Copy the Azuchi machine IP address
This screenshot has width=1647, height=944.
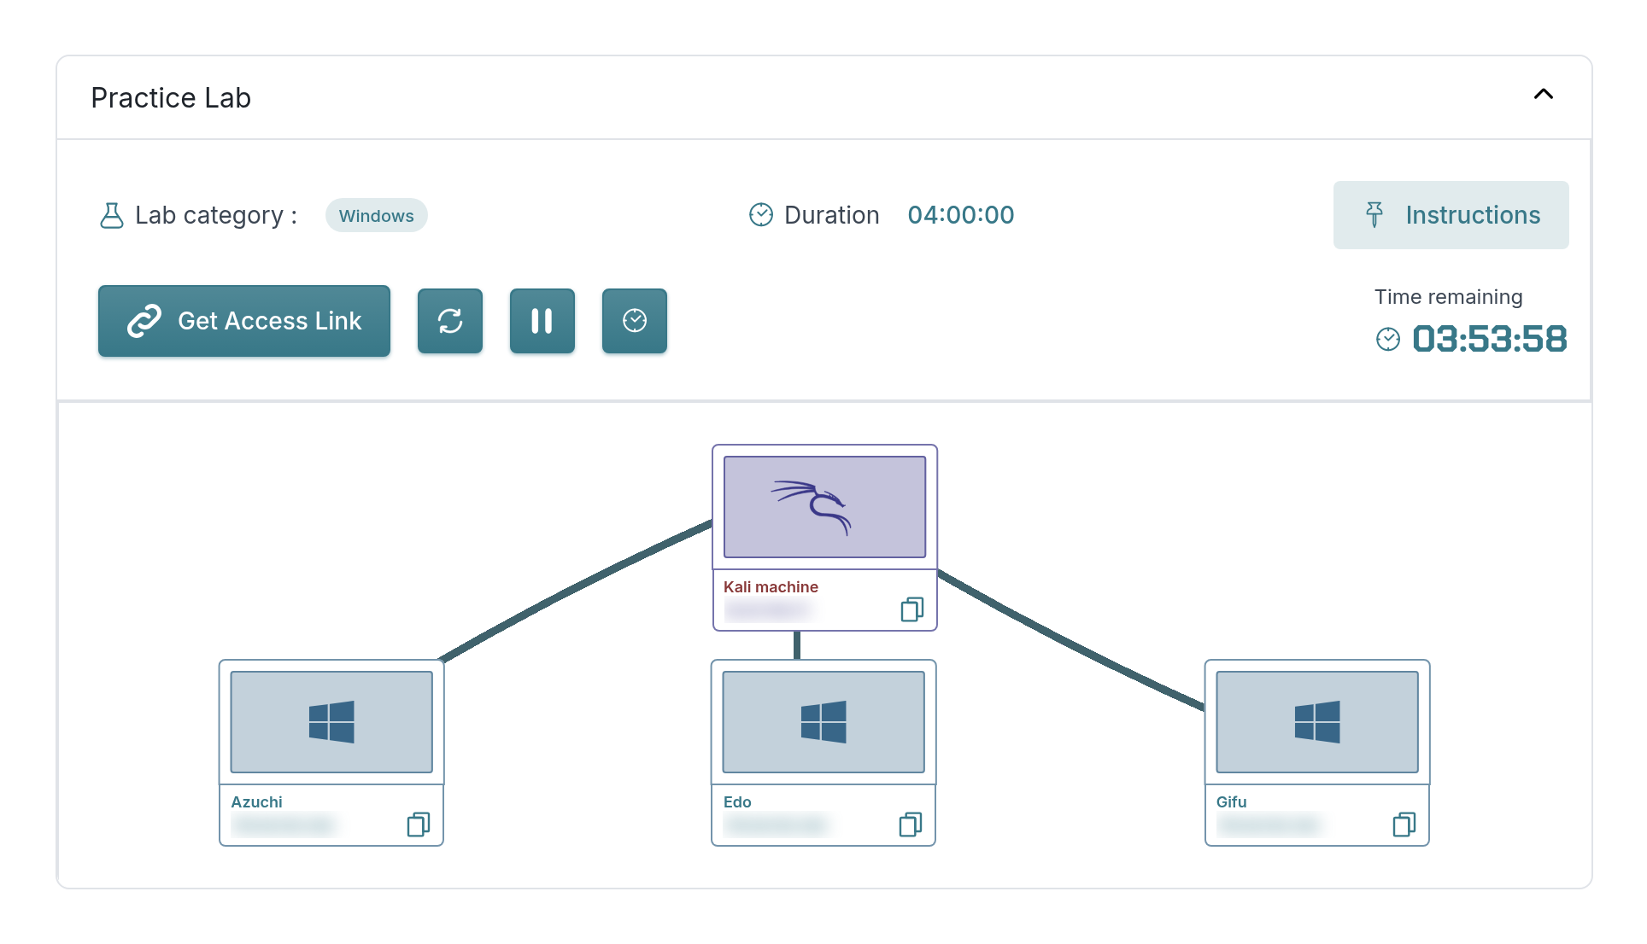tap(419, 825)
